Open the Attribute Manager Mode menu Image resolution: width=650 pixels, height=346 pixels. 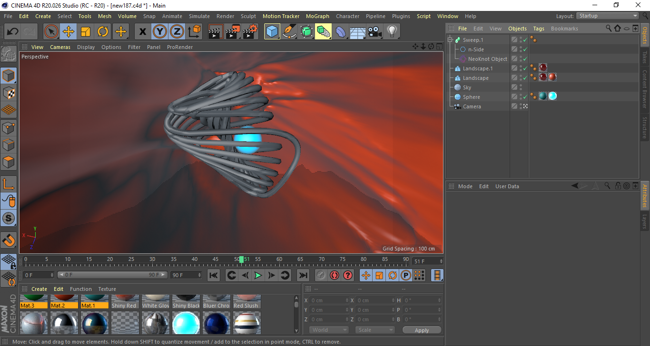click(x=465, y=186)
